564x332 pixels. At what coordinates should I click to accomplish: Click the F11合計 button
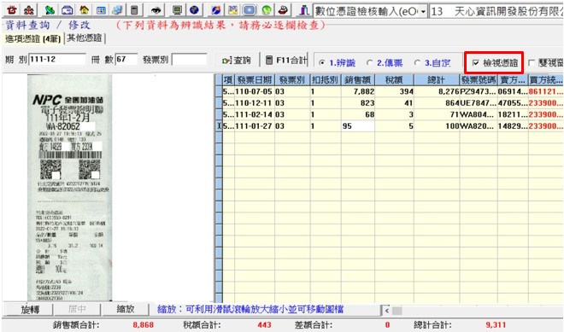pyautogui.click(x=286, y=61)
